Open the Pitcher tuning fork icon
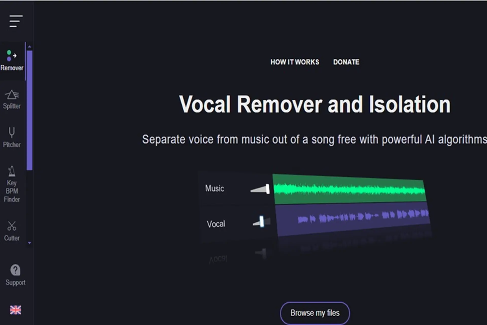The image size is (487, 325). pyautogui.click(x=12, y=132)
